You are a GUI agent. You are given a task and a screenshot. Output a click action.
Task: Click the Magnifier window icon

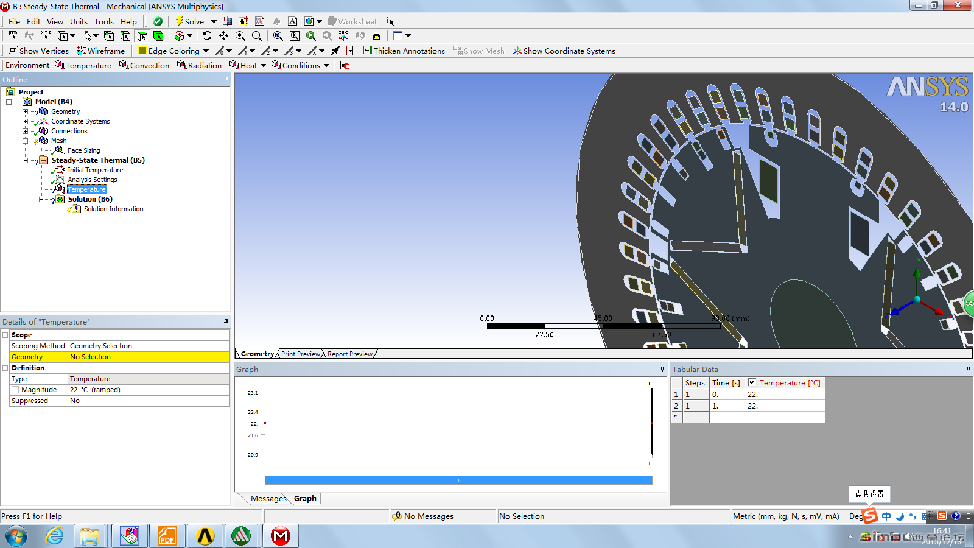(295, 36)
